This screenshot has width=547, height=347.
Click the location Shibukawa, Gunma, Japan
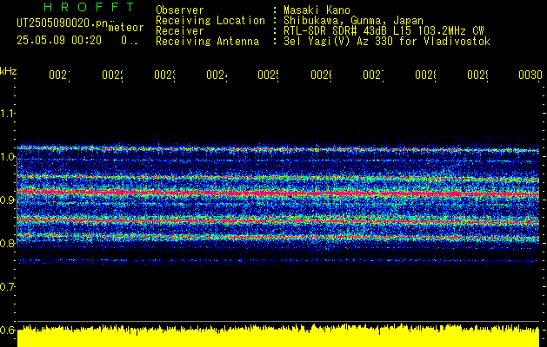coord(353,21)
